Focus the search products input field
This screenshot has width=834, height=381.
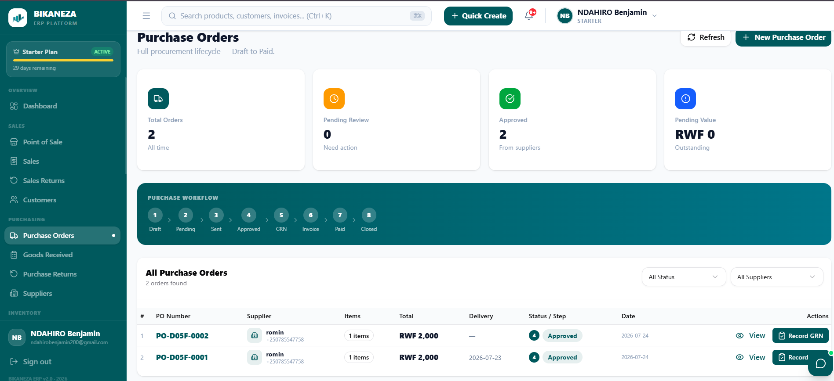click(296, 16)
